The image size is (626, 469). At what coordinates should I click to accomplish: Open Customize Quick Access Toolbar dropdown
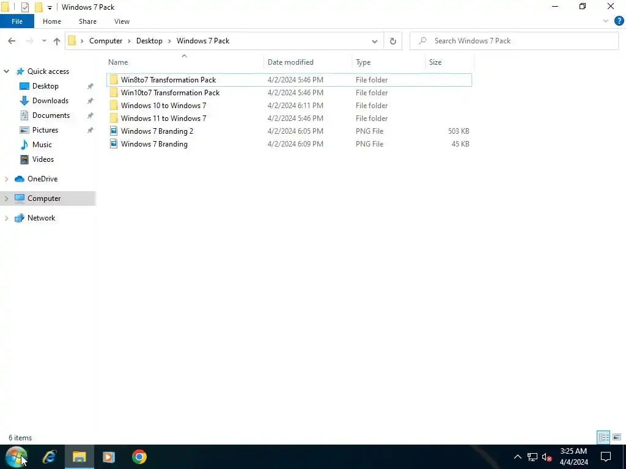click(x=50, y=7)
